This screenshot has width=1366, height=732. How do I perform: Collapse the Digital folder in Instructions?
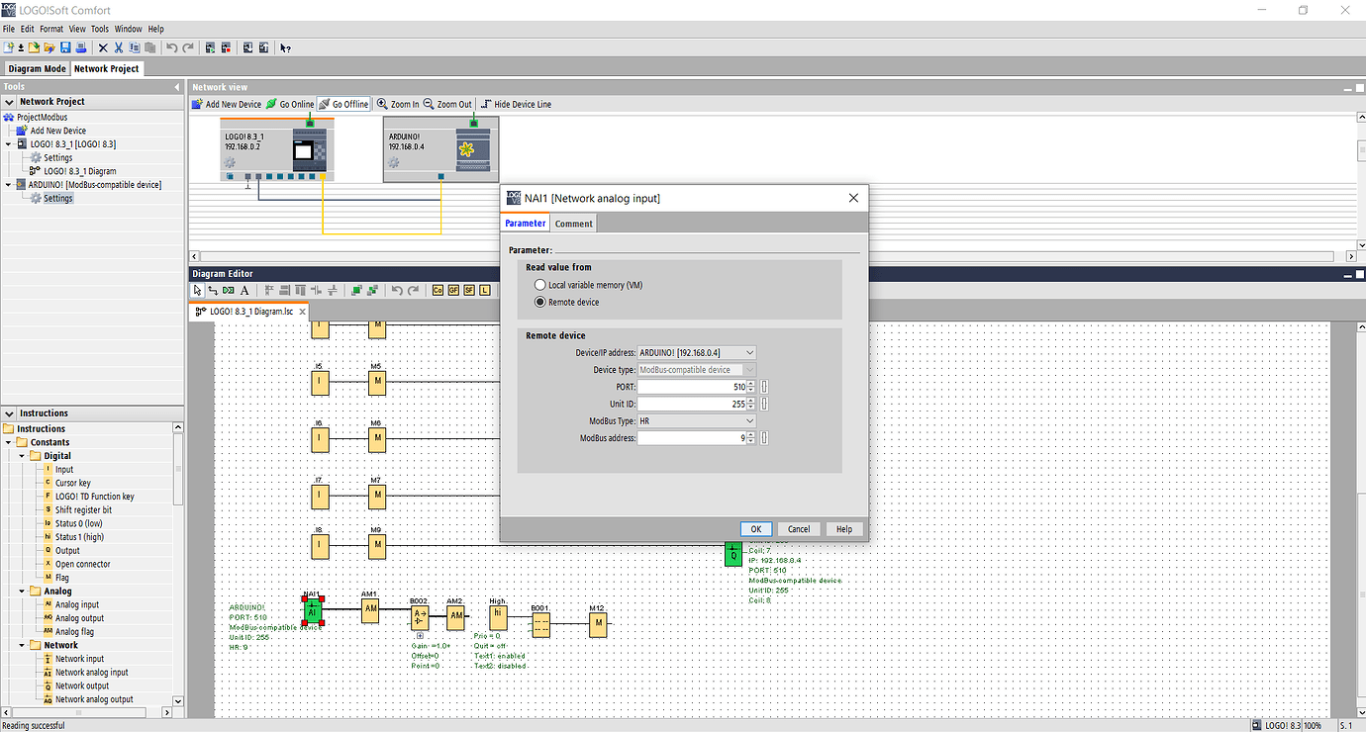[x=21, y=455]
